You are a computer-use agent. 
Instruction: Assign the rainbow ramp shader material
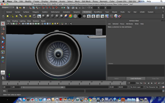point(71,16)
